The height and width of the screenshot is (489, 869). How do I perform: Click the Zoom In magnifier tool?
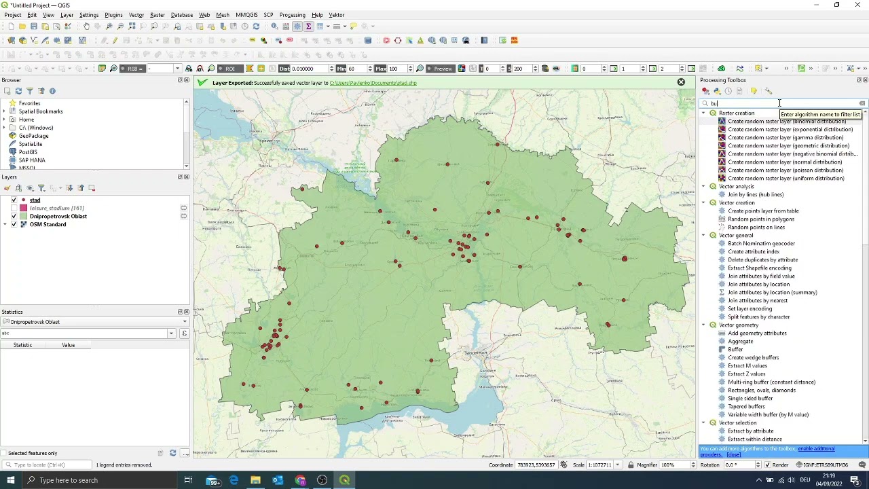point(109,26)
